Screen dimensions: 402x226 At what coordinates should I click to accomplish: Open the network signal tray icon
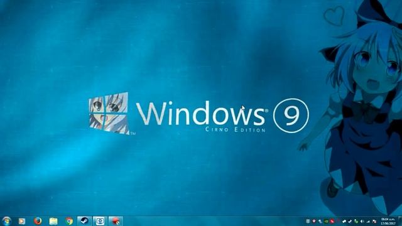[x=369, y=222]
